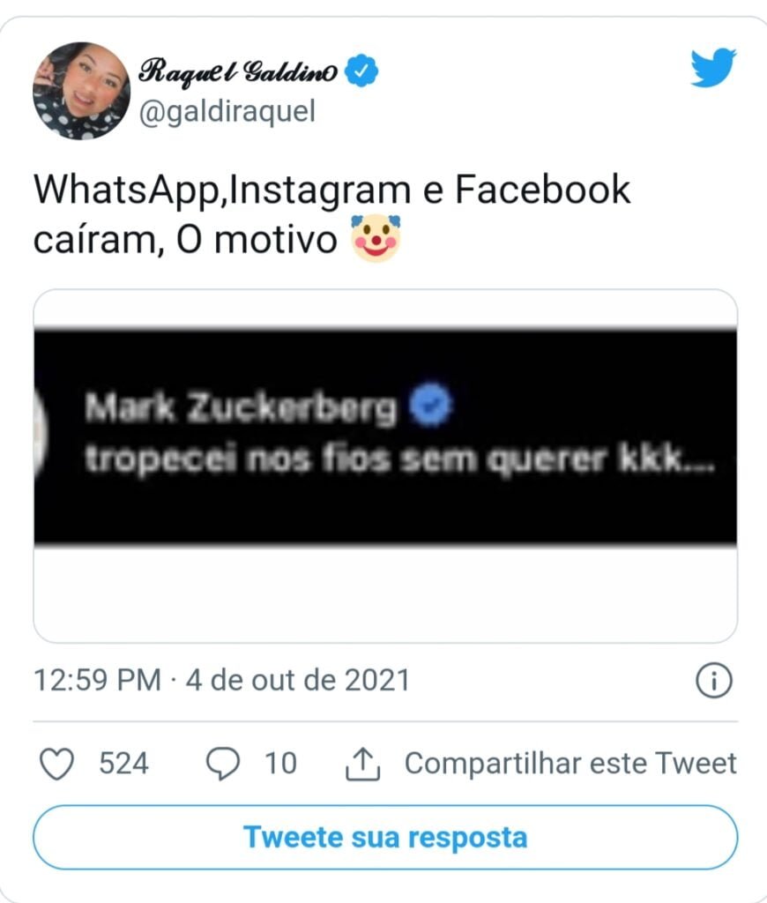Image resolution: width=767 pixels, height=903 pixels.
Task: Click Mark Zuckerberg's verified badge in image
Action: click(x=430, y=405)
